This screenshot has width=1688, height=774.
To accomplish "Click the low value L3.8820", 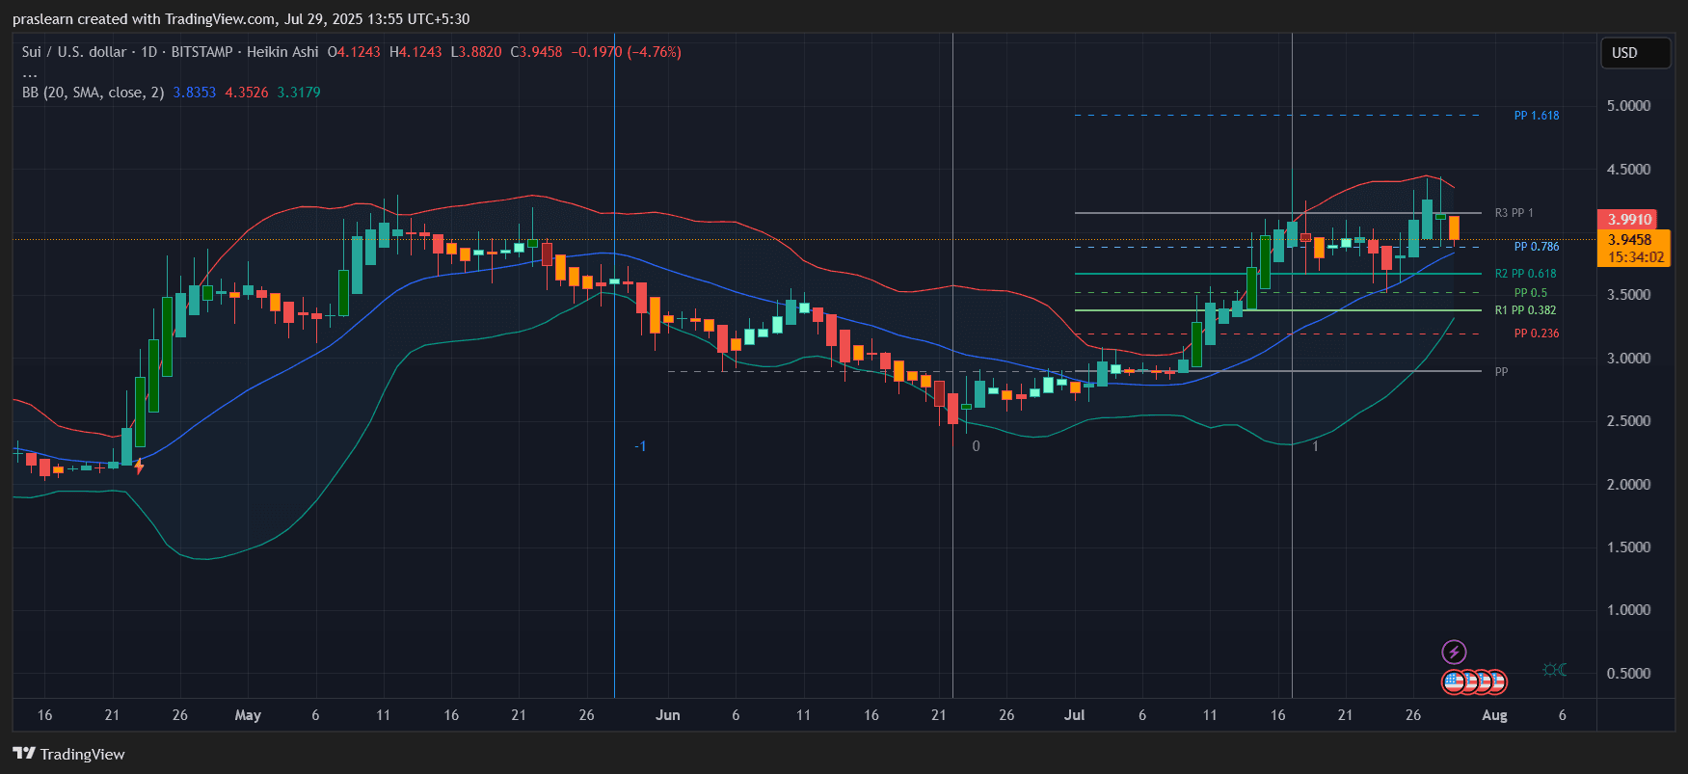I will (x=476, y=52).
